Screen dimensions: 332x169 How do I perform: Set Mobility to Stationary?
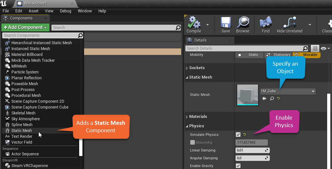(278, 55)
